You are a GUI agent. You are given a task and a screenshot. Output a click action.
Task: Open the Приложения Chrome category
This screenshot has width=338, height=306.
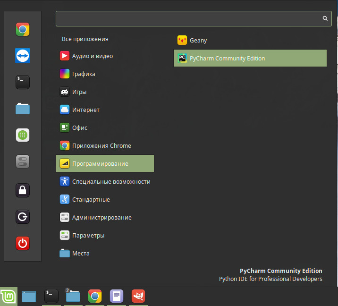(x=105, y=145)
